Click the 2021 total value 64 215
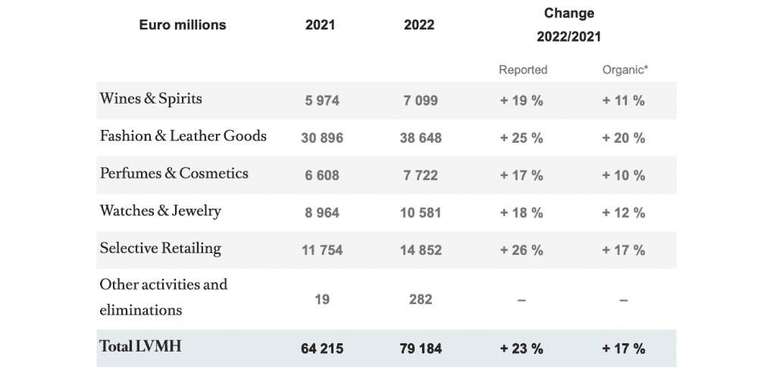Image resolution: width=776 pixels, height=375 pixels. (x=321, y=349)
